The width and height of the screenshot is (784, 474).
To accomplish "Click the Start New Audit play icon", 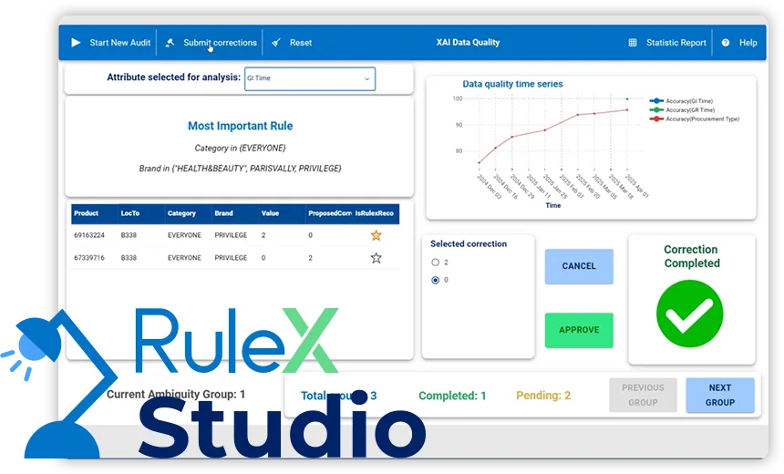I will [x=76, y=43].
